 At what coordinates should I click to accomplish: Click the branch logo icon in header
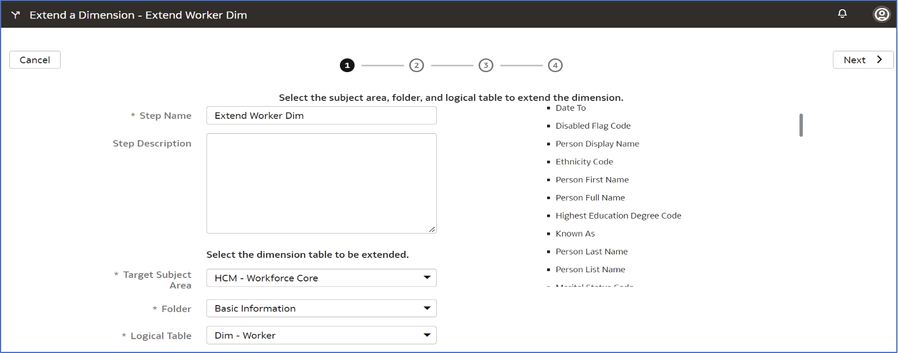click(16, 15)
